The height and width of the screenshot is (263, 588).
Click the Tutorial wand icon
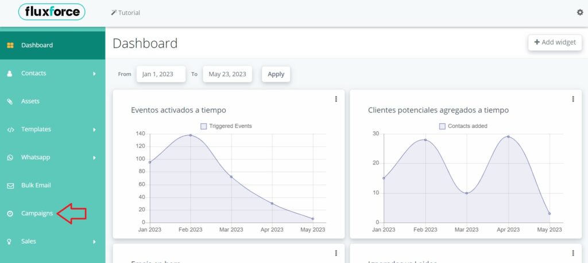(x=114, y=13)
